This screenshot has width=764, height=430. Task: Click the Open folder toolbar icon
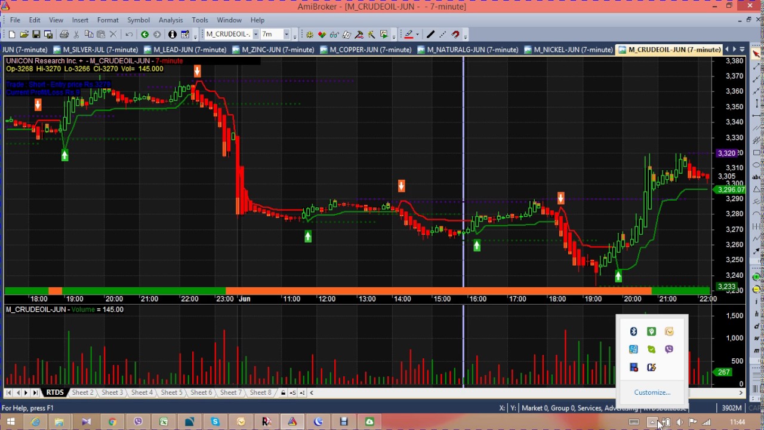point(24,35)
